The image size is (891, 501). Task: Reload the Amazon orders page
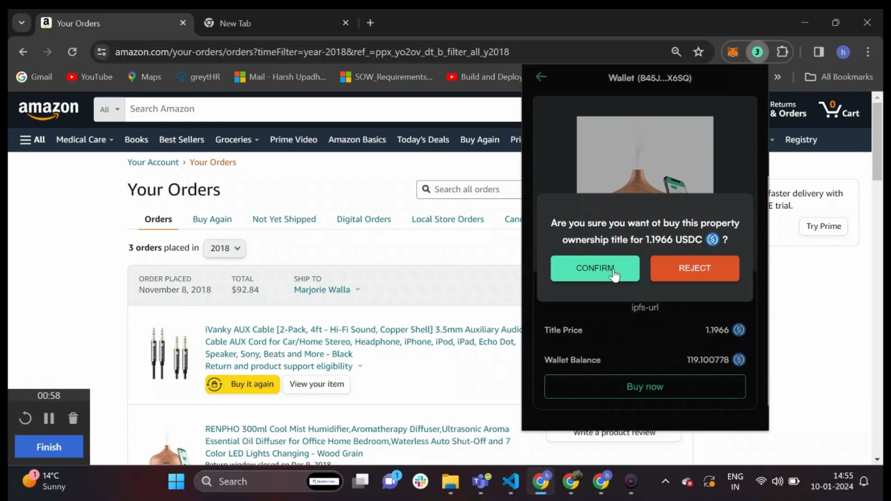(72, 51)
